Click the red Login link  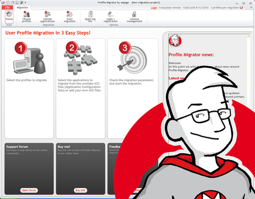click(x=154, y=8)
